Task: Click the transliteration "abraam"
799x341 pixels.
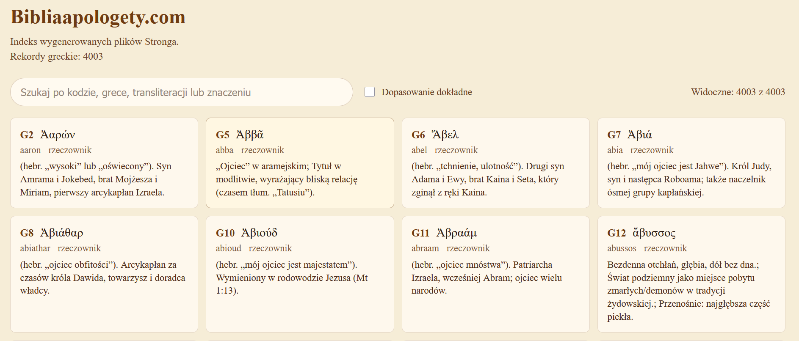Action: click(425, 248)
